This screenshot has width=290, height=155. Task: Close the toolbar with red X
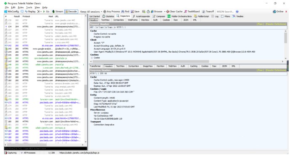(x=286, y=11)
